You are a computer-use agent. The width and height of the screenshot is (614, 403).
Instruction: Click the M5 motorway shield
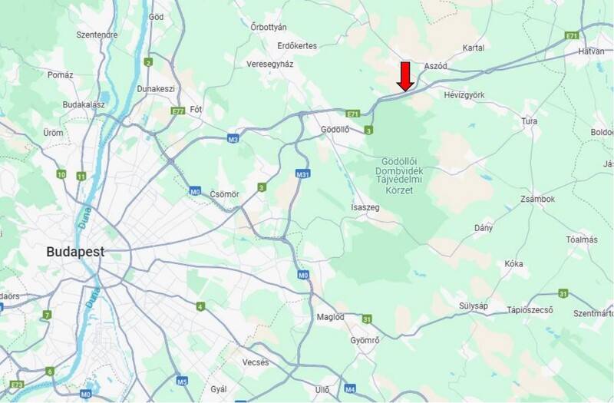[x=182, y=381]
